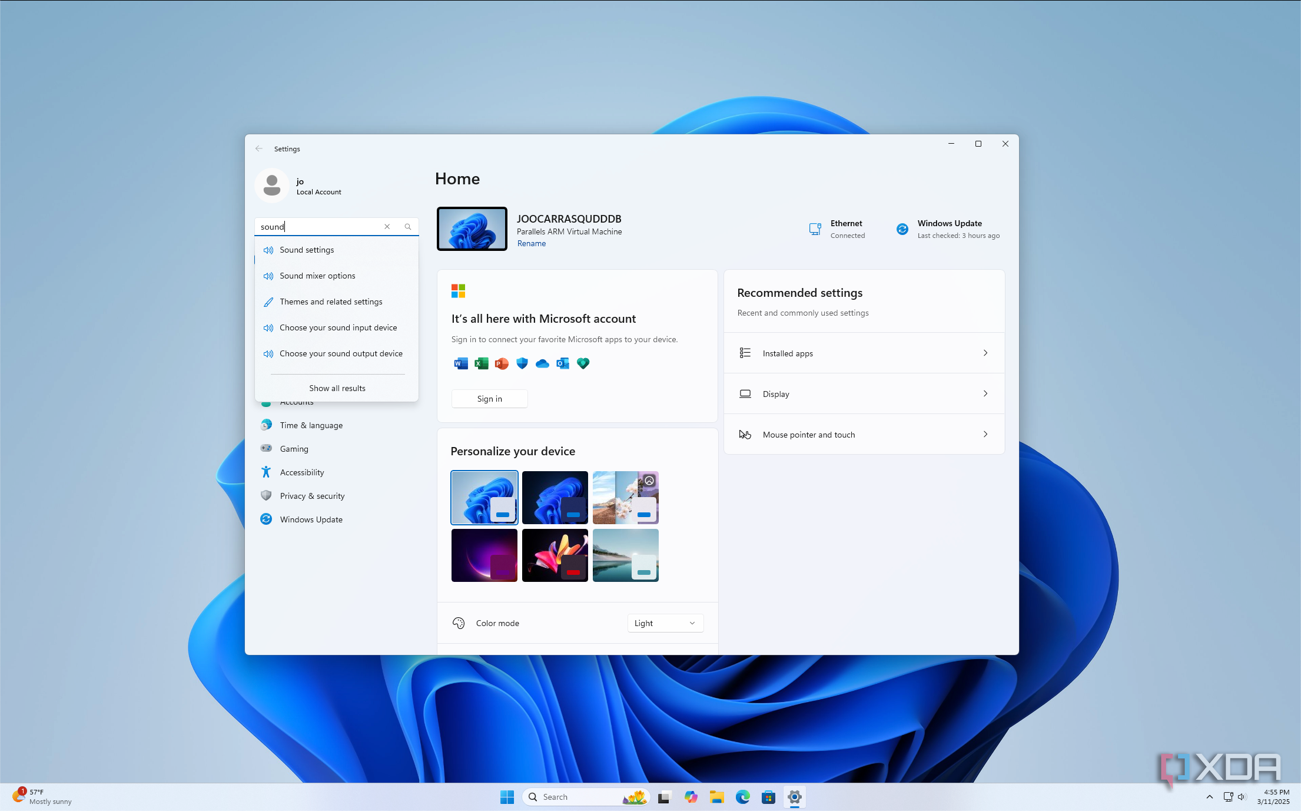Select Themes and related settings result

336,302
